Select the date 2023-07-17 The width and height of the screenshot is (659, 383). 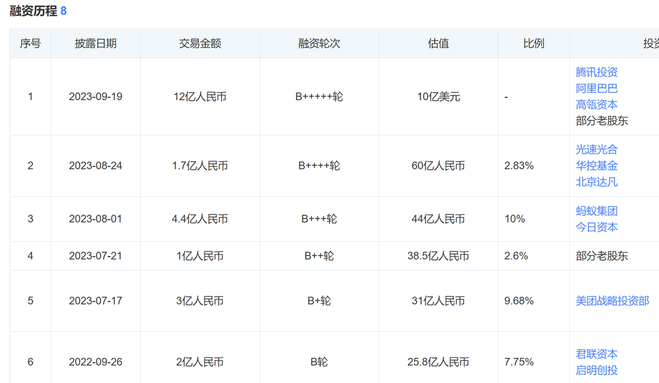click(x=96, y=301)
